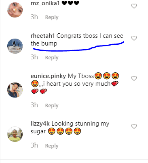Click 3h timestamp under lizzy4k's comment
This screenshot has width=148, height=163.
(x=34, y=146)
